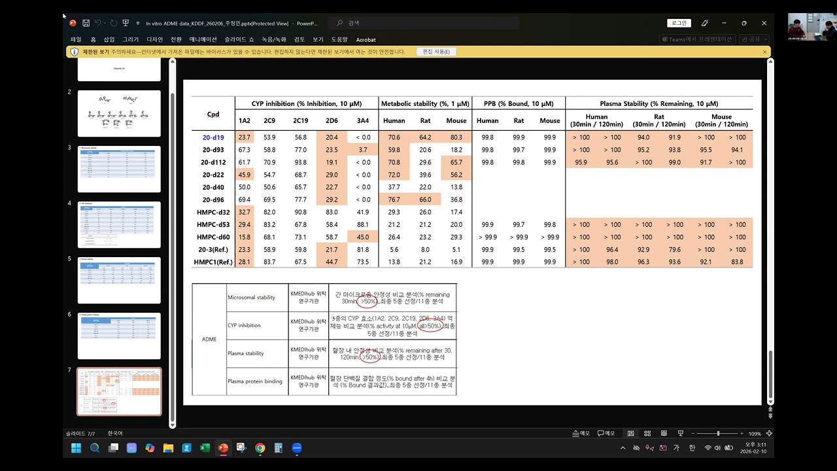Viewport: 837px width, 471px height.
Task: Click the 109% zoom level
Action: click(x=755, y=433)
